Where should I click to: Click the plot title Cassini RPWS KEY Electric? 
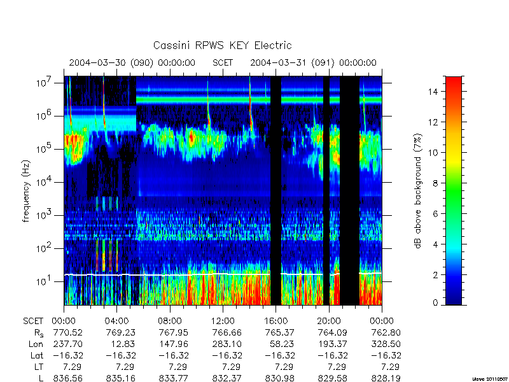222,45
